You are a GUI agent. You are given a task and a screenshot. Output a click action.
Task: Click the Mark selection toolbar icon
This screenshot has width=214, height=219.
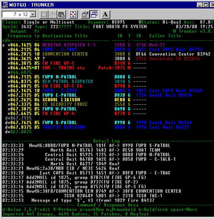click(44, 14)
